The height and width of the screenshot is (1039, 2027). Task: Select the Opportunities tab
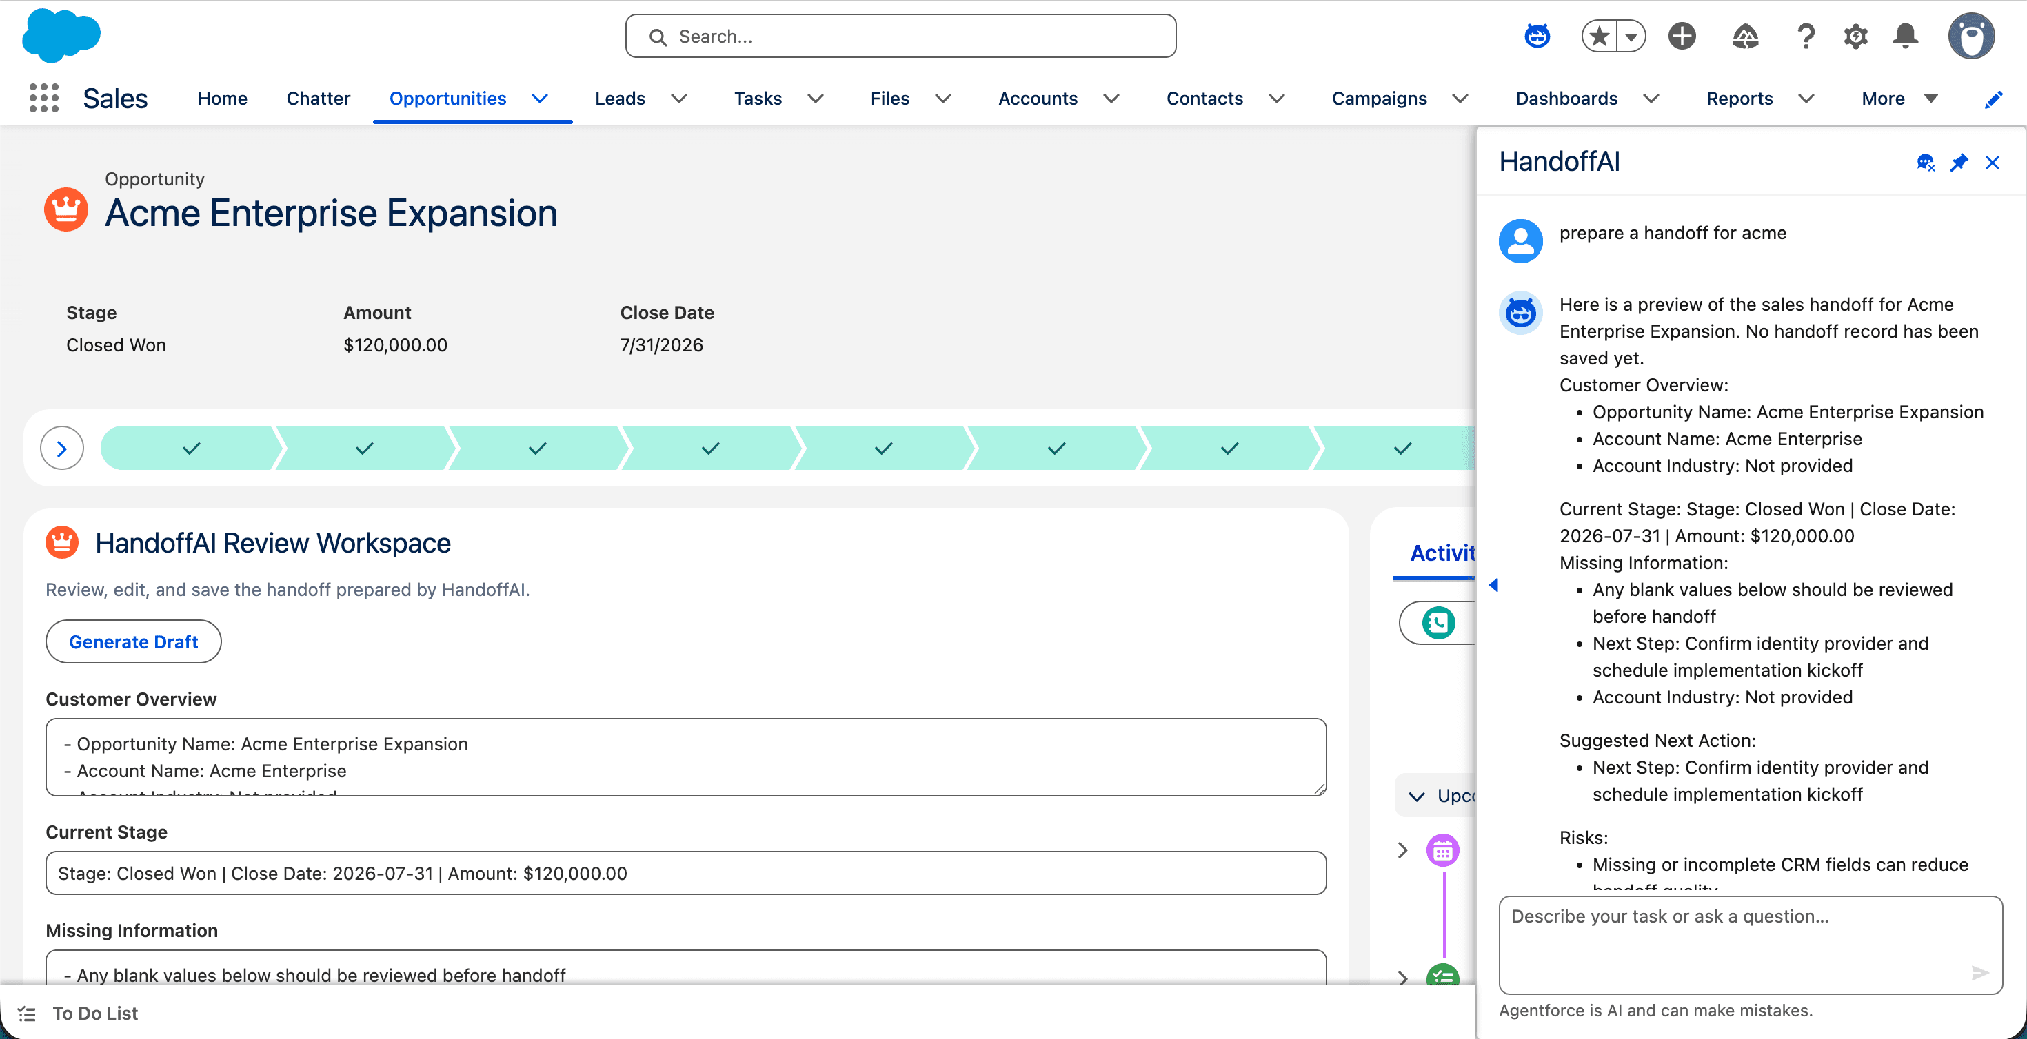click(447, 99)
